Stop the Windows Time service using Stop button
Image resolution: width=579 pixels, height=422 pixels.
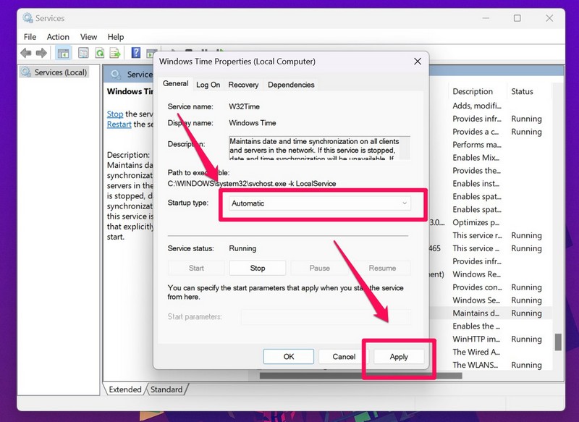click(257, 268)
